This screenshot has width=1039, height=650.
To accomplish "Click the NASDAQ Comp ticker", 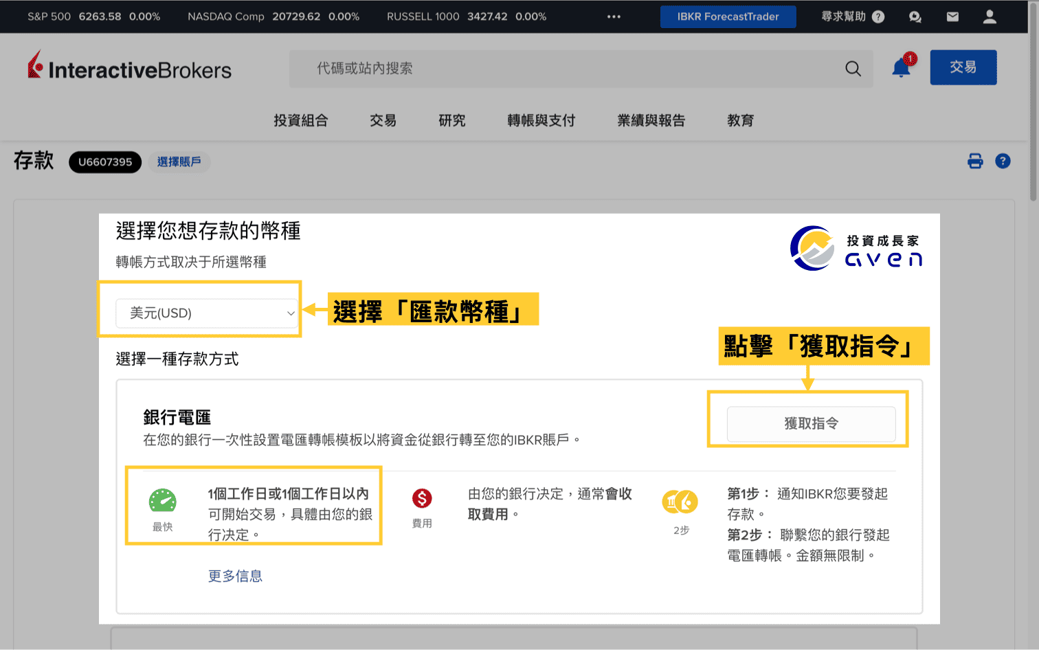I will (x=273, y=16).
